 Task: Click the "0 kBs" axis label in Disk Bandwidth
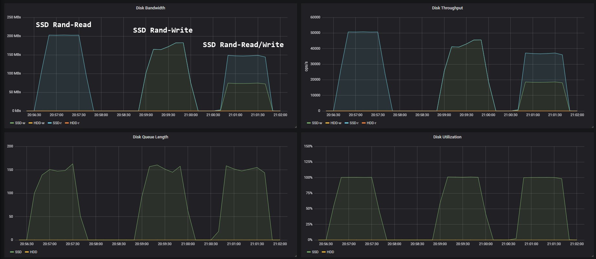click(x=16, y=111)
